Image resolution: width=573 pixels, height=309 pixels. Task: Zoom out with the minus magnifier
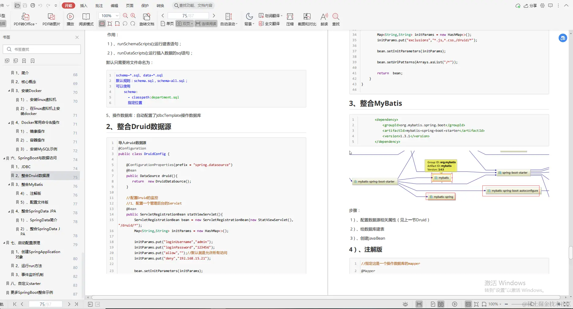125,16
